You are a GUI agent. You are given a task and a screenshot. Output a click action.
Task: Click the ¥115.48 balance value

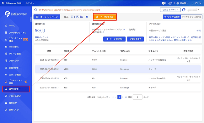pyautogui.click(x=77, y=17)
